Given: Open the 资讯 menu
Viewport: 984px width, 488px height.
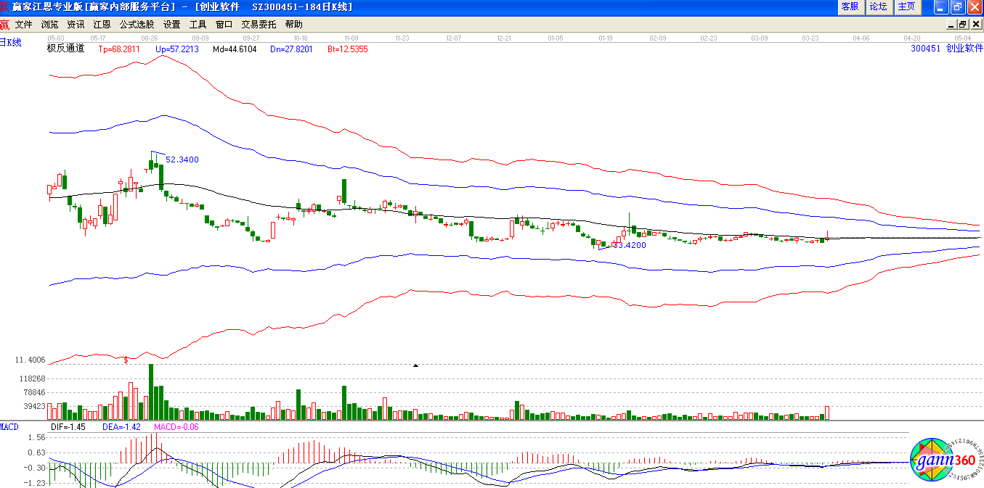Looking at the screenshot, I should 76,24.
